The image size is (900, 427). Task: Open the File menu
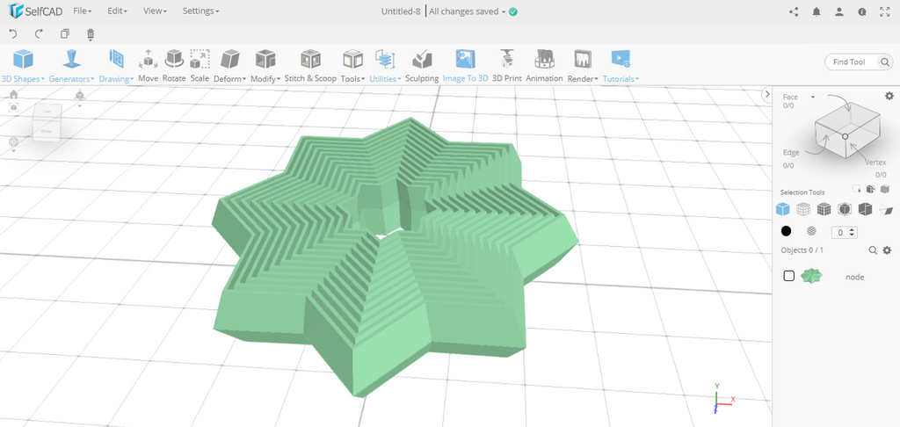82,11
